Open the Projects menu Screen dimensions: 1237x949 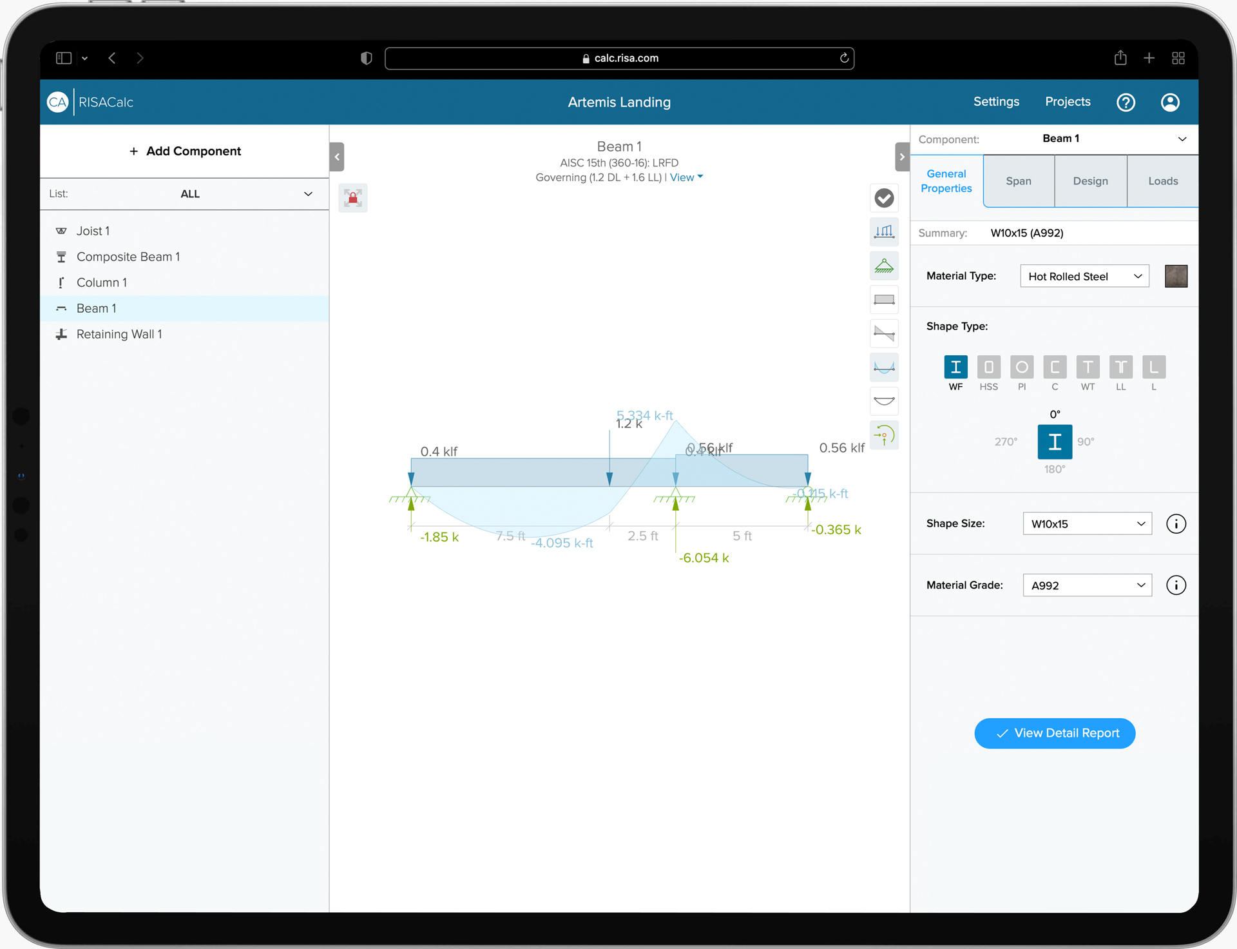click(1067, 102)
